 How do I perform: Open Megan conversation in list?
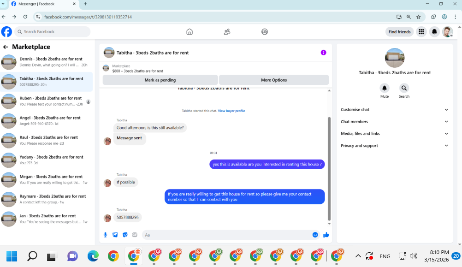point(47,179)
